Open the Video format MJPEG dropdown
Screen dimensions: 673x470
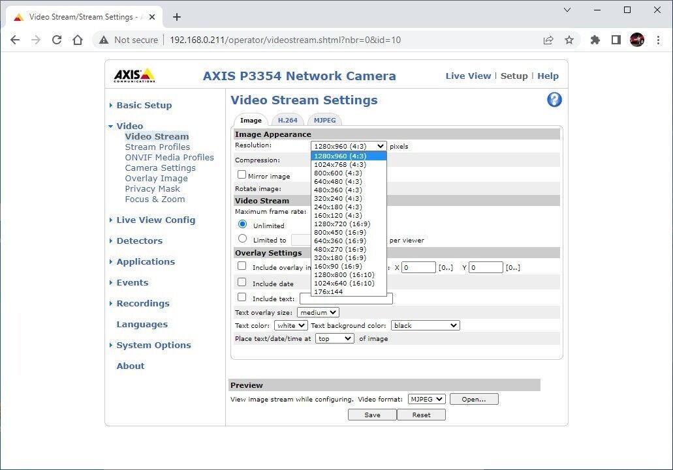click(x=427, y=400)
